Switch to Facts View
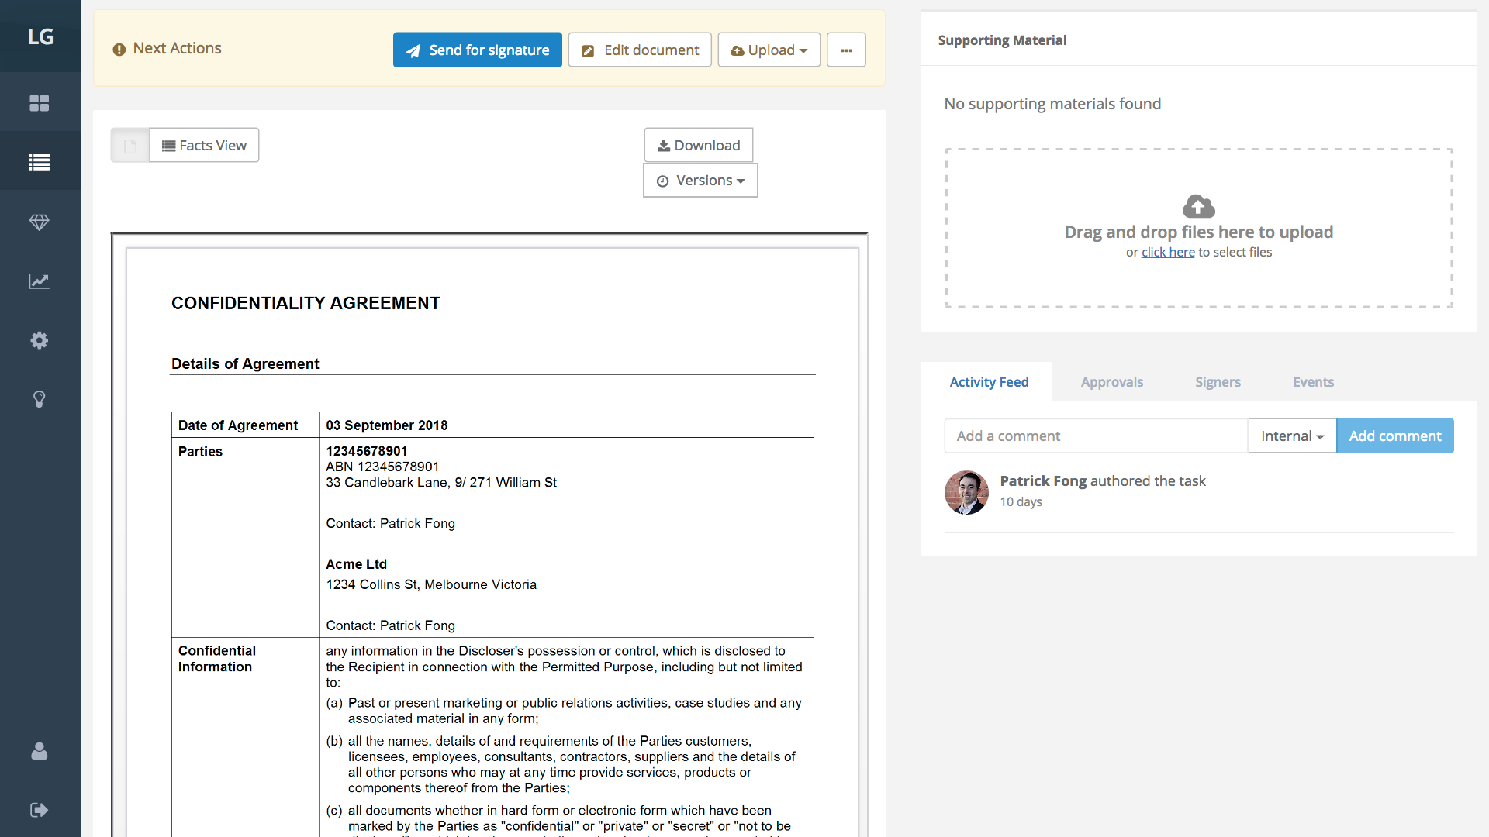This screenshot has height=837, width=1489. pos(205,146)
